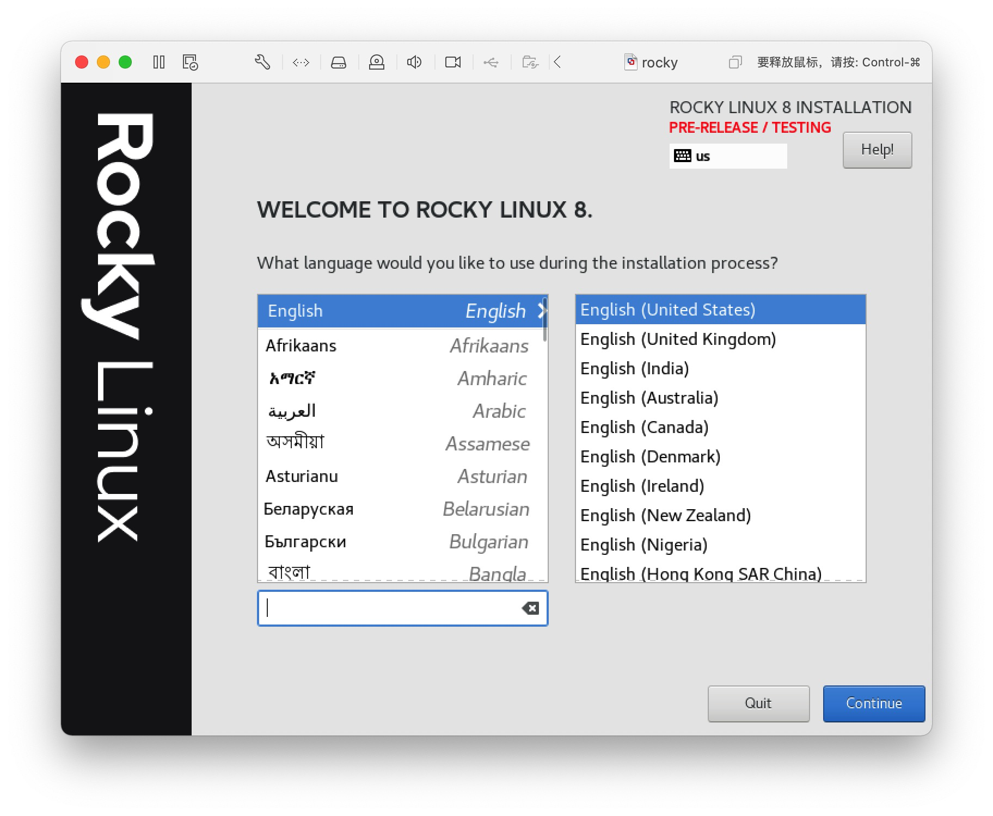Choose English (United States) locale
The height and width of the screenshot is (816, 993).
coord(720,310)
